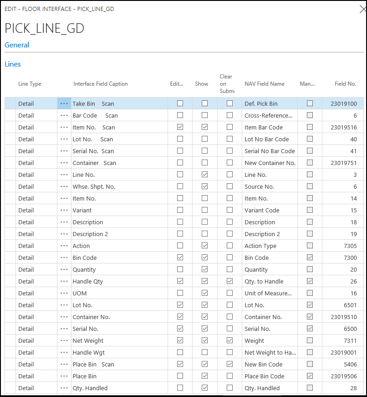Disable the Mandatory checkbox for Container No.
Screen dimensions: 367x397
[x=310, y=317]
